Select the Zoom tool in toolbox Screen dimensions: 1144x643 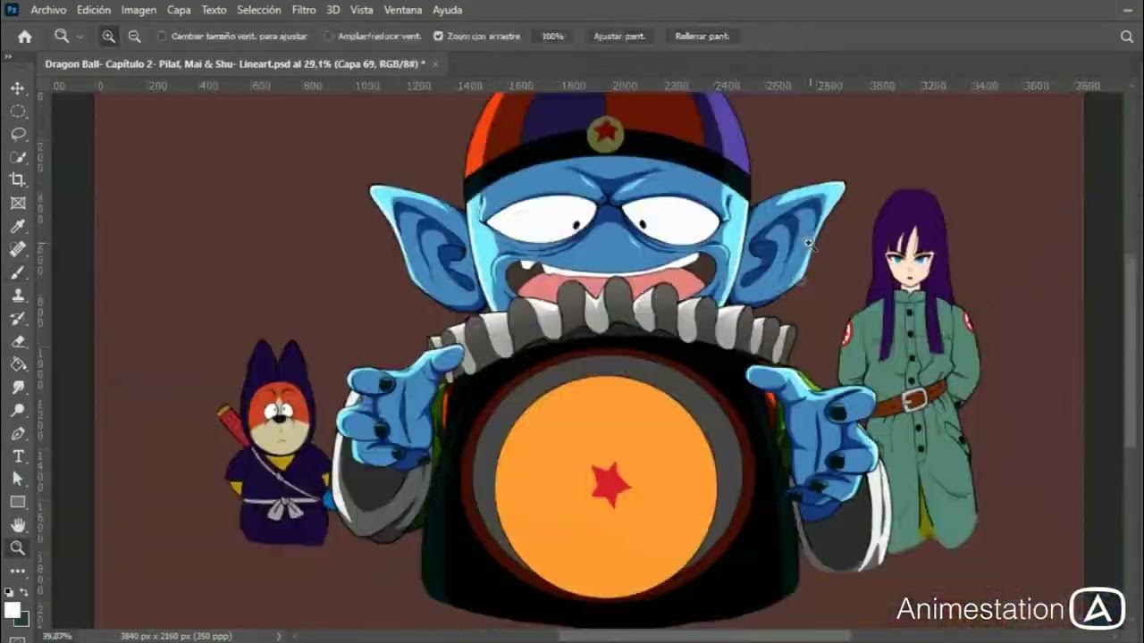pyautogui.click(x=18, y=548)
